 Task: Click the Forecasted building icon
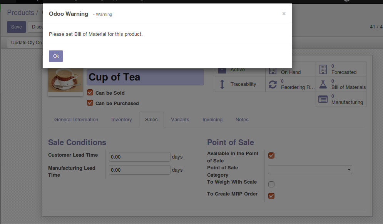pos(323,70)
